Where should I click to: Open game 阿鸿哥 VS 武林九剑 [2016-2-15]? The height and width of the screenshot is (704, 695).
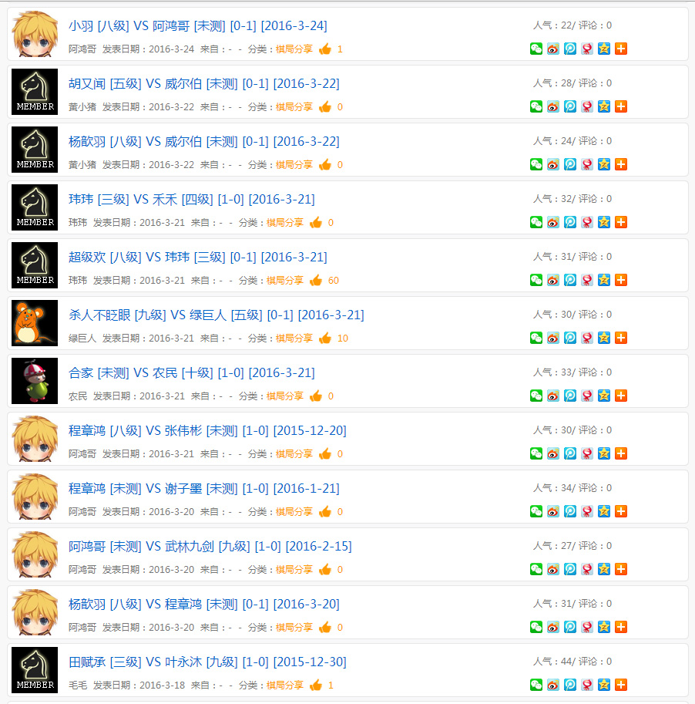(x=210, y=547)
